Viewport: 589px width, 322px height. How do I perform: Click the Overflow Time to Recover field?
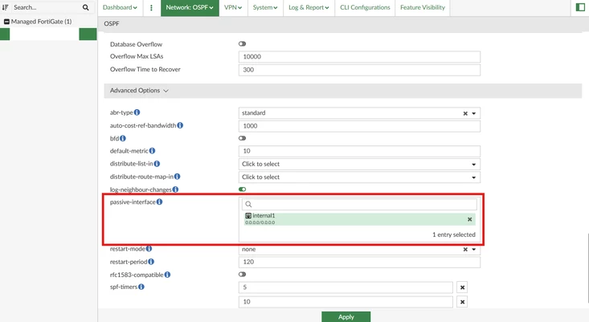coord(359,70)
